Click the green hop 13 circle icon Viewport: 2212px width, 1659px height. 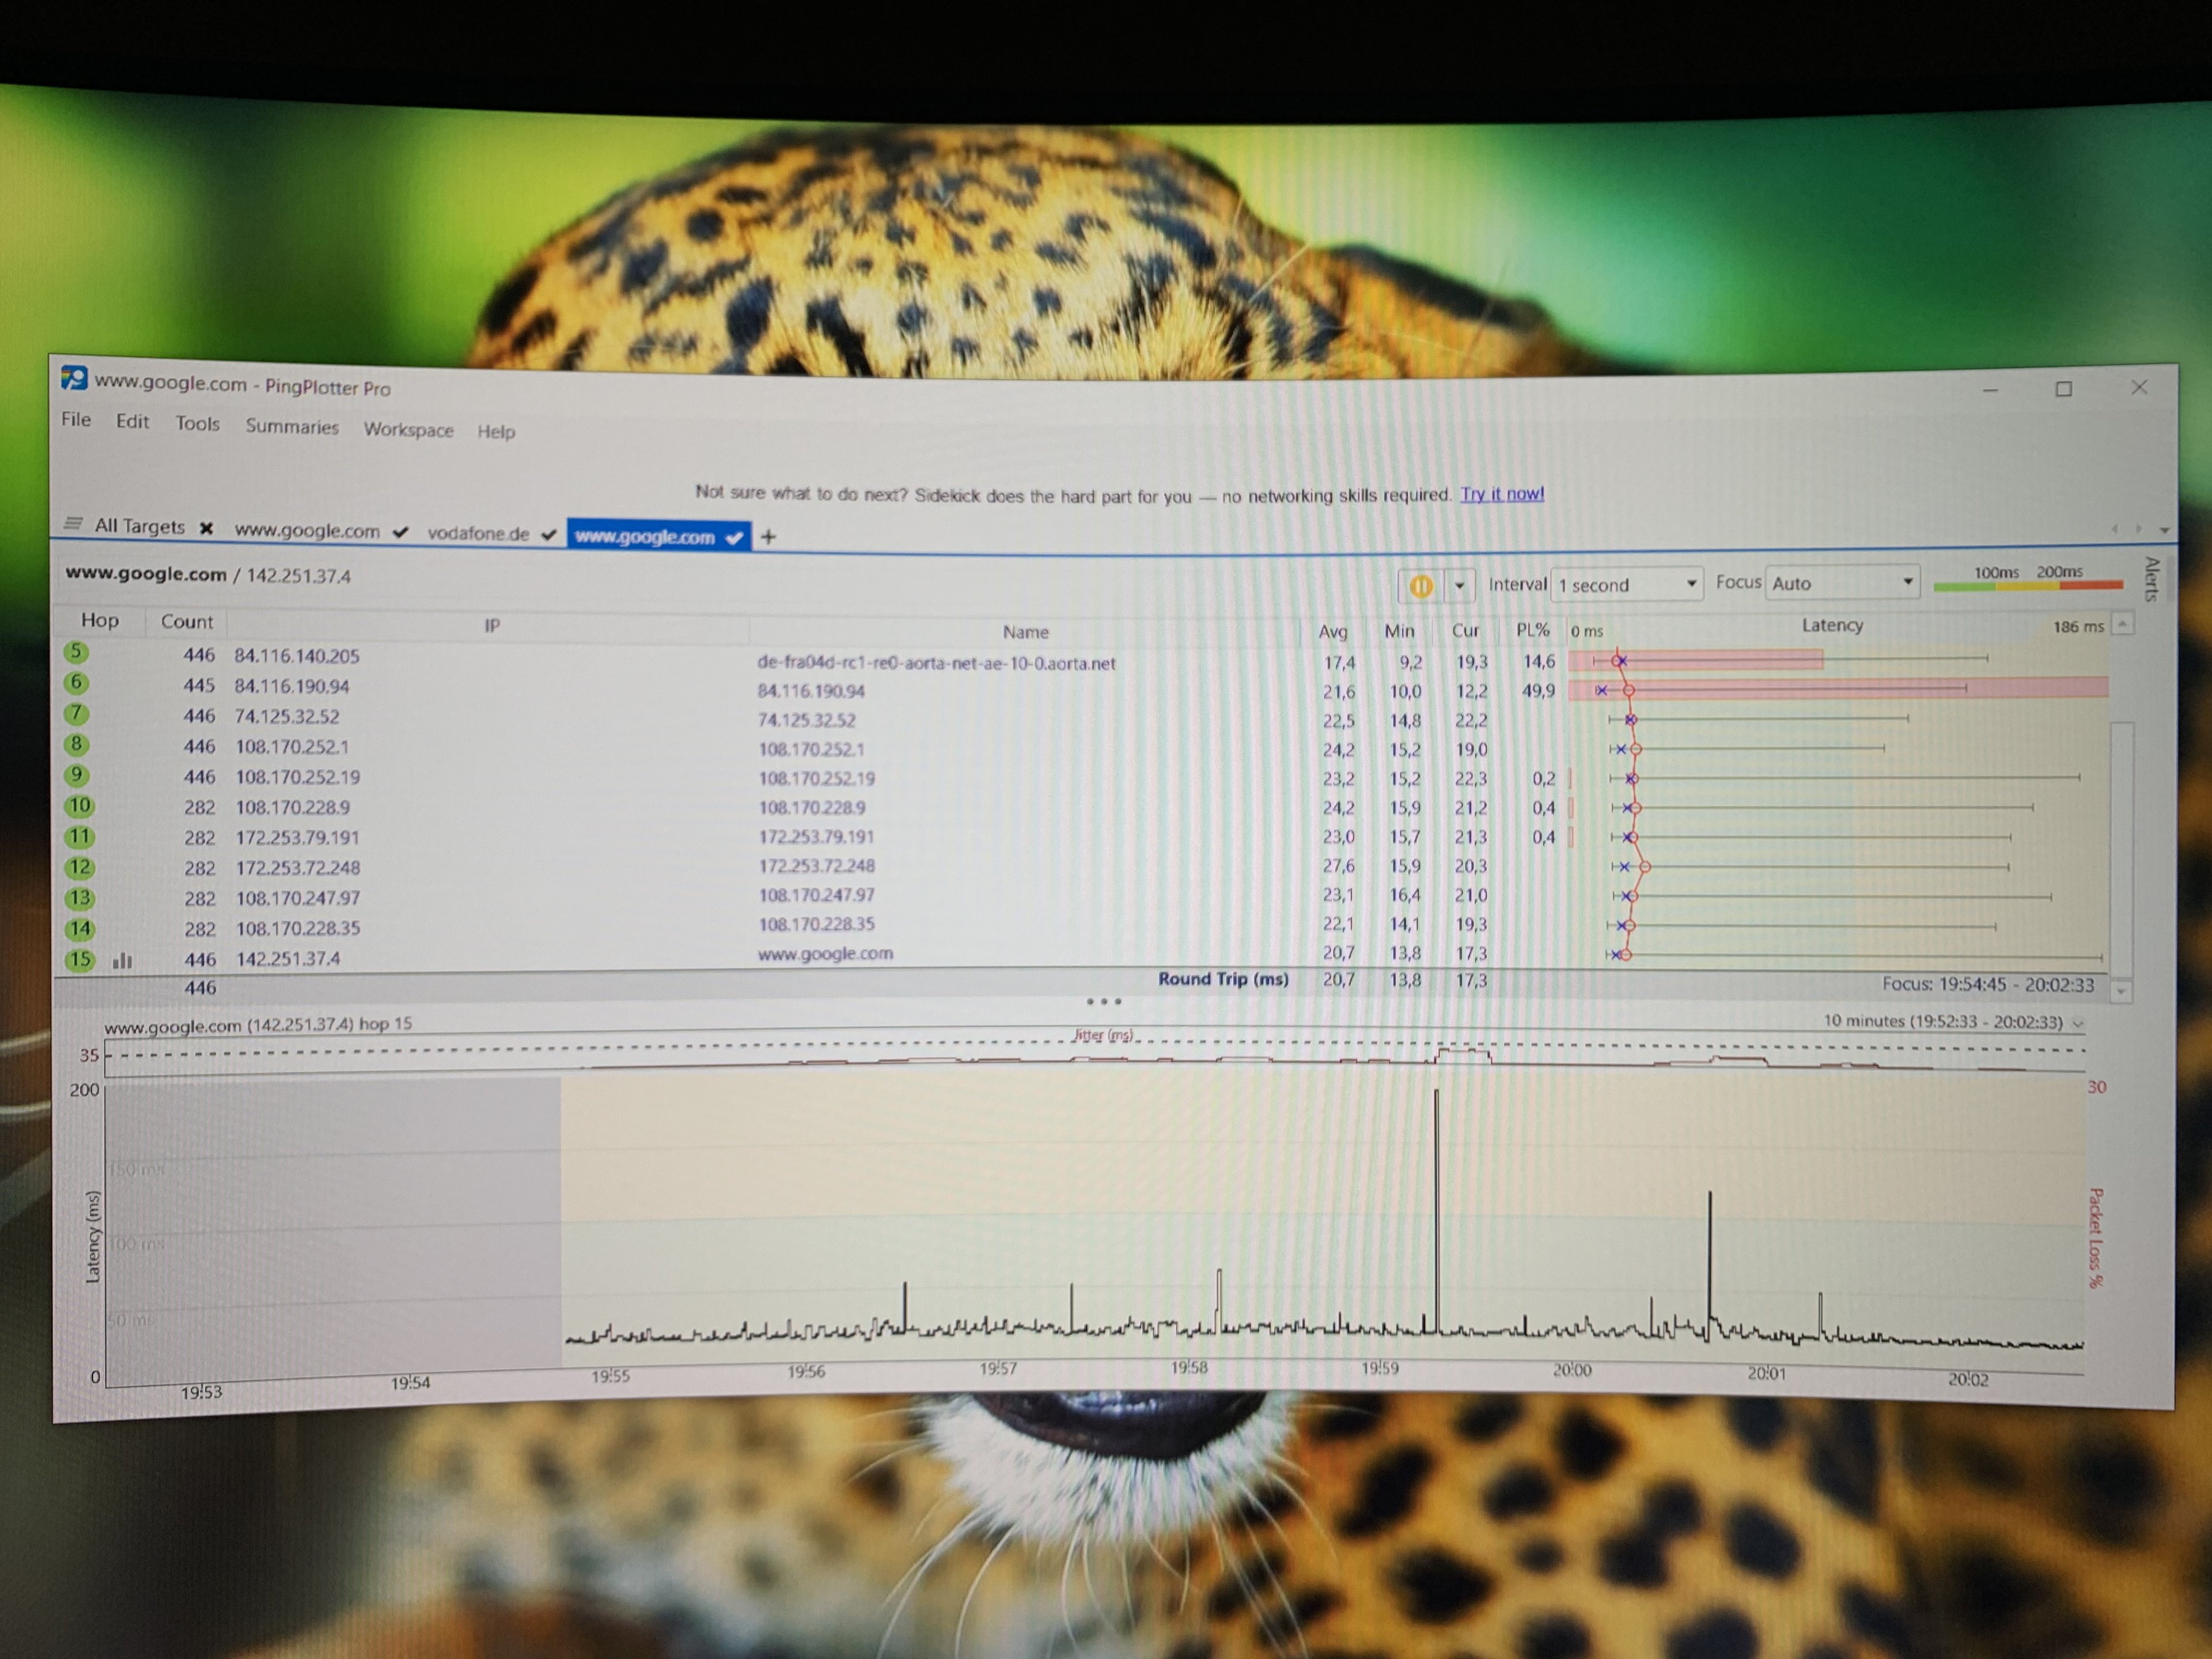point(79,898)
